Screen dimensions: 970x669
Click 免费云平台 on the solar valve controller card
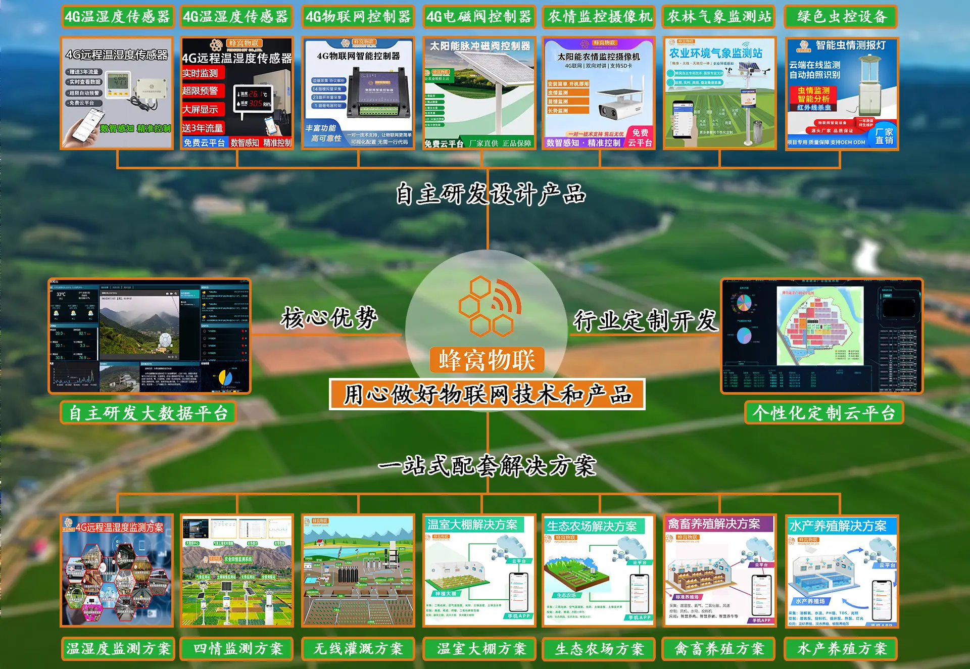444,144
